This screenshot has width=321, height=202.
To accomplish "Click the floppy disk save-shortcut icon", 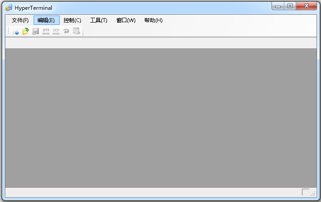I will tap(36, 31).
